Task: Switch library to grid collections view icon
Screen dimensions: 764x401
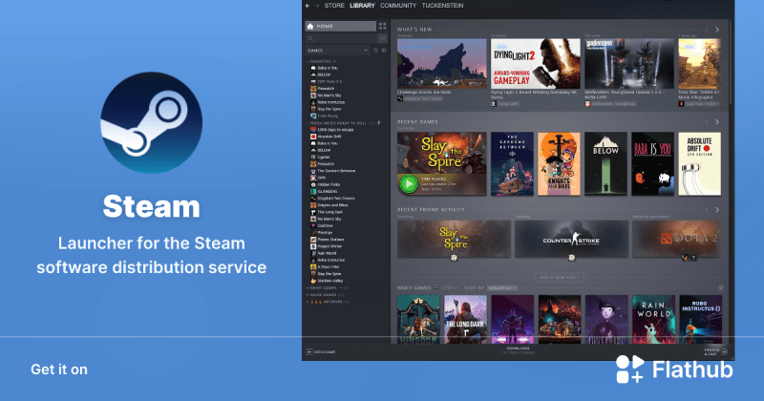Action: (383, 27)
